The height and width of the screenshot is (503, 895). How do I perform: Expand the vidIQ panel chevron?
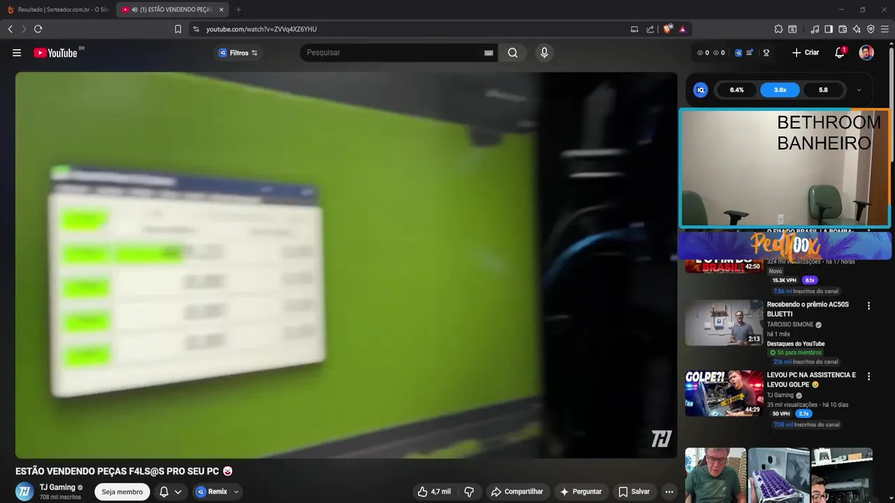(x=859, y=90)
